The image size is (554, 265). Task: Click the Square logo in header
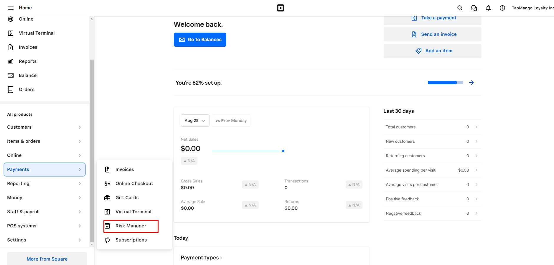[x=281, y=8]
